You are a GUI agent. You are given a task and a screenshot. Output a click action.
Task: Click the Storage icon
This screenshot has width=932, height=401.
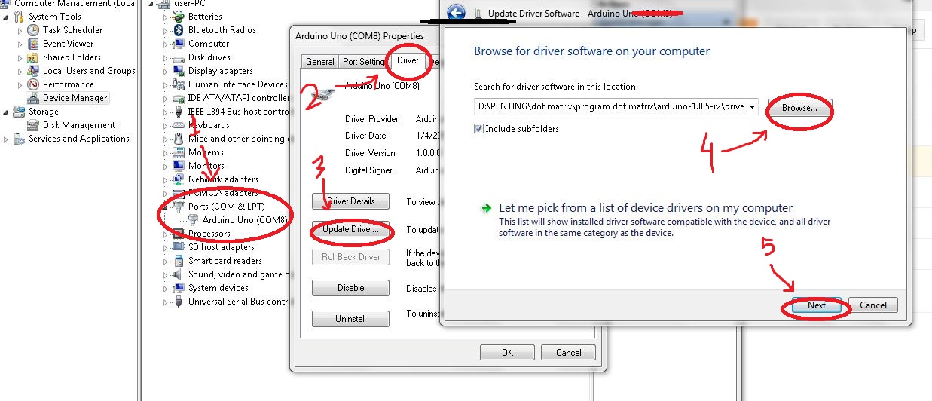coord(20,112)
